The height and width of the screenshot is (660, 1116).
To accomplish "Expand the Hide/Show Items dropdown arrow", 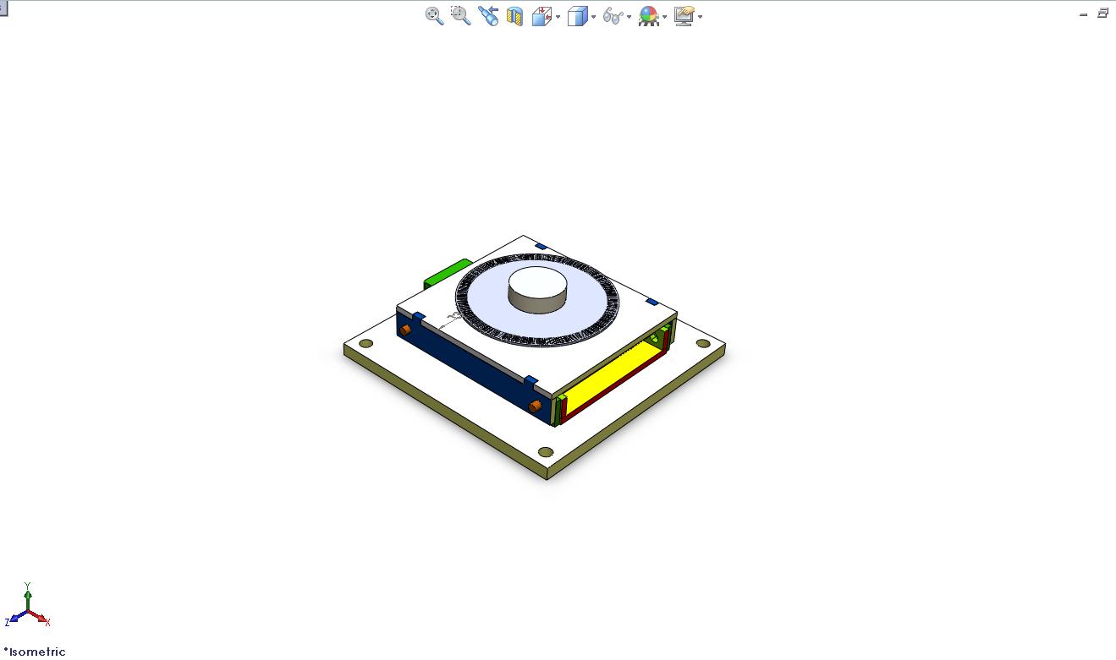I will pyautogui.click(x=629, y=17).
